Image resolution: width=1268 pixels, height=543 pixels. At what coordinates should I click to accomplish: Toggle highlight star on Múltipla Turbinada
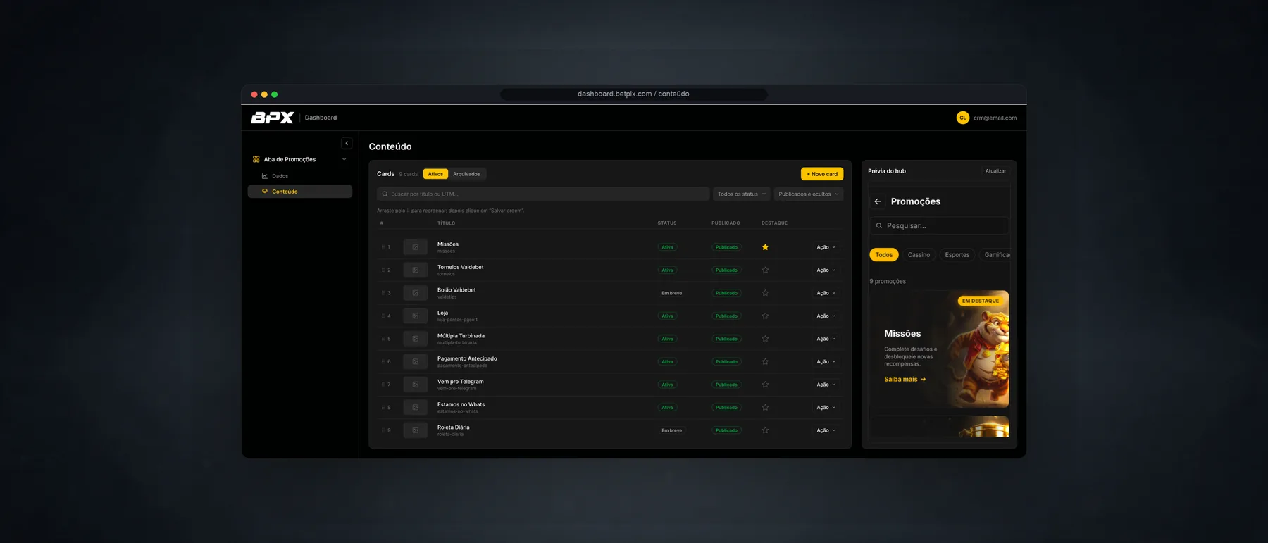pyautogui.click(x=765, y=339)
